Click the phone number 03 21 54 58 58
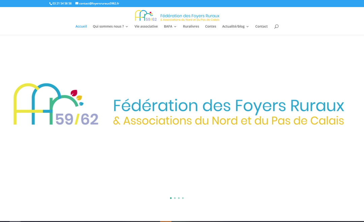 point(62,3)
